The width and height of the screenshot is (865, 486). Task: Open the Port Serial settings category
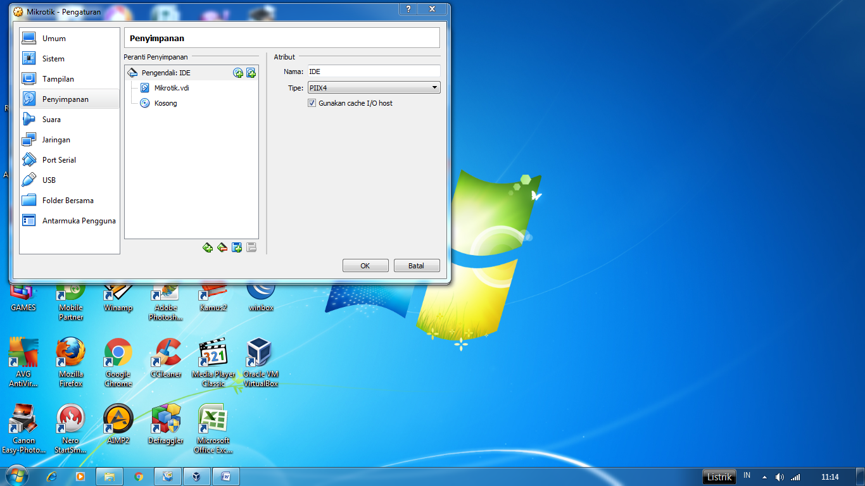click(70, 160)
